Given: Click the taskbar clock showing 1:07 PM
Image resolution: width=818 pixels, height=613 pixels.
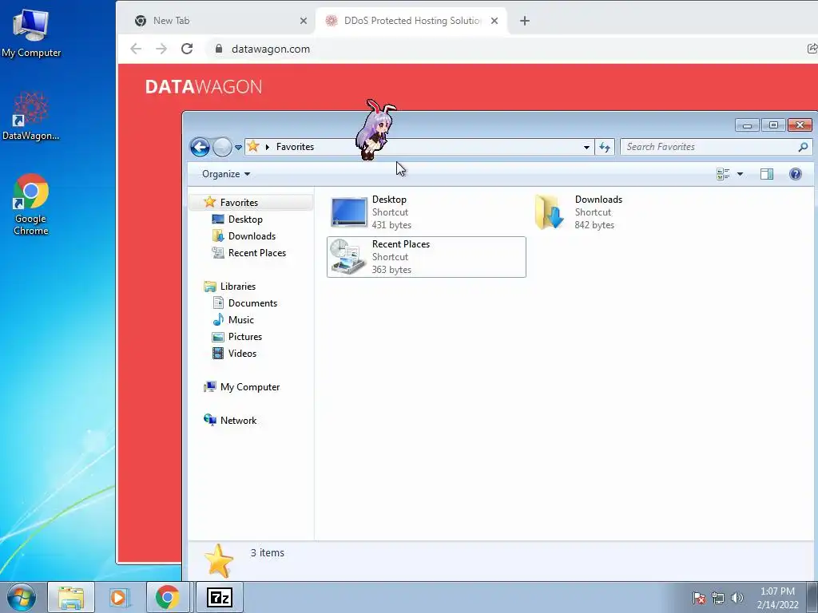Looking at the screenshot, I should point(777,597).
